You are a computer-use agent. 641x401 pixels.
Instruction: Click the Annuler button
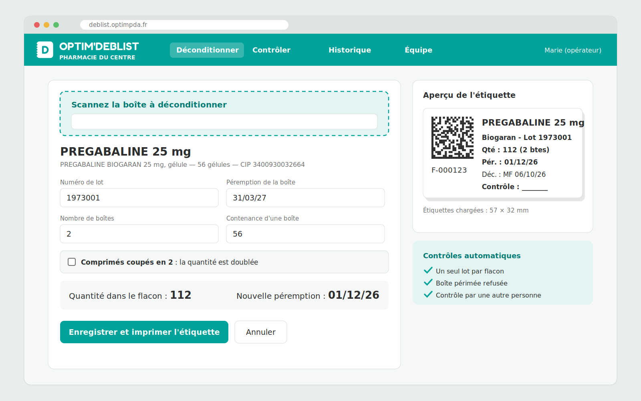pos(261,332)
